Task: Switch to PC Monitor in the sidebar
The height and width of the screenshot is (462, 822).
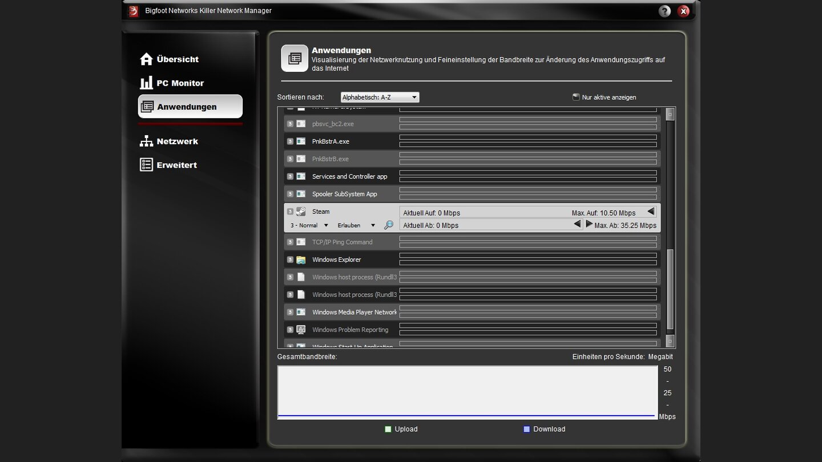Action: tap(172, 83)
